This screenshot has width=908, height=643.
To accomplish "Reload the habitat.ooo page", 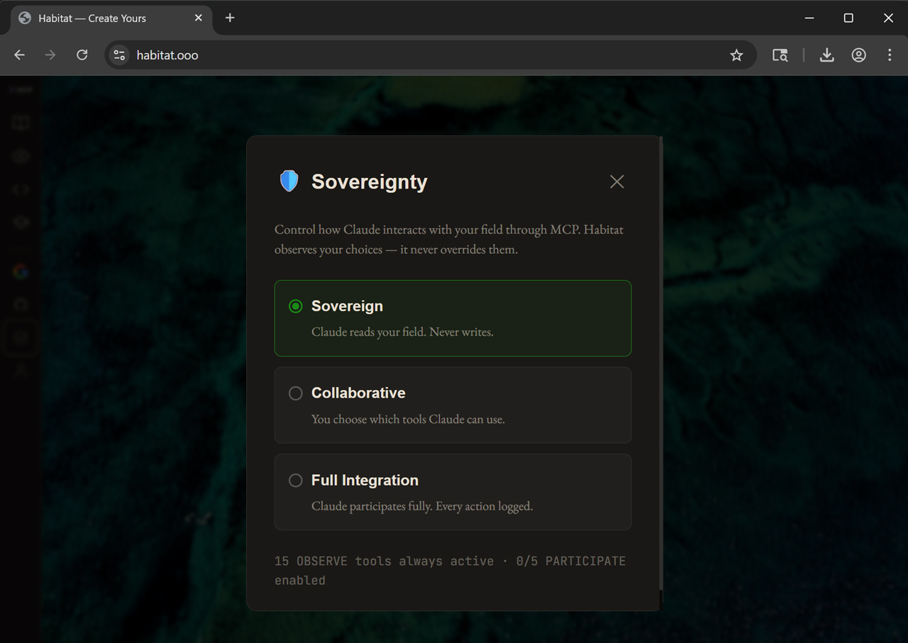I will tap(82, 55).
